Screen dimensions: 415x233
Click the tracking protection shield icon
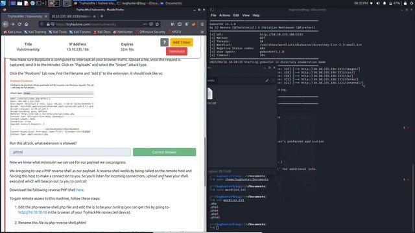pos(41,24)
